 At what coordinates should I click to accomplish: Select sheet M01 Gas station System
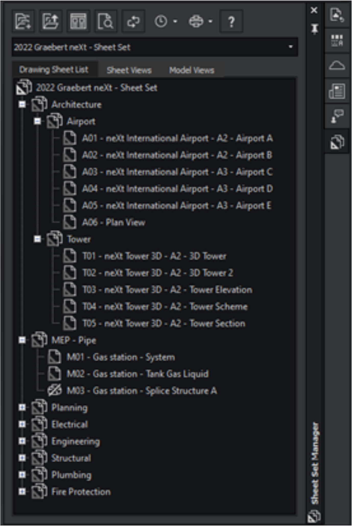point(121,357)
